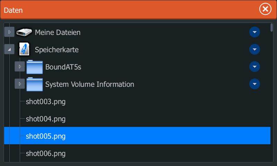Select file shot006.png
Image resolution: width=277 pixels, height=166 pixels.
[46, 153]
